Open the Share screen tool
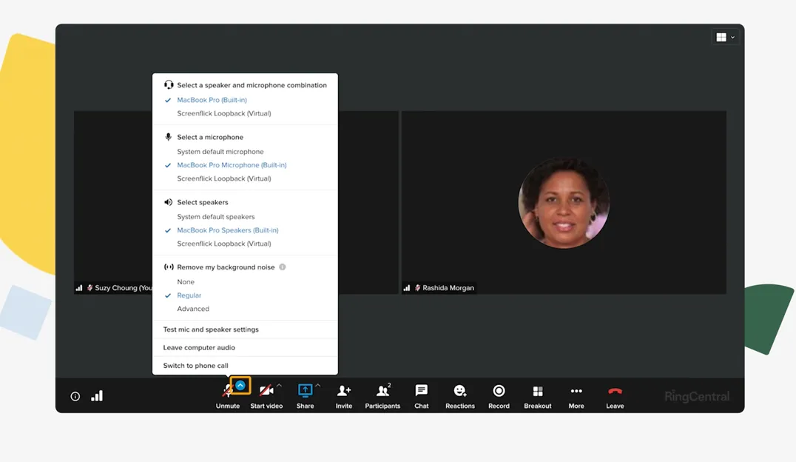This screenshot has height=462, width=796. 305,391
